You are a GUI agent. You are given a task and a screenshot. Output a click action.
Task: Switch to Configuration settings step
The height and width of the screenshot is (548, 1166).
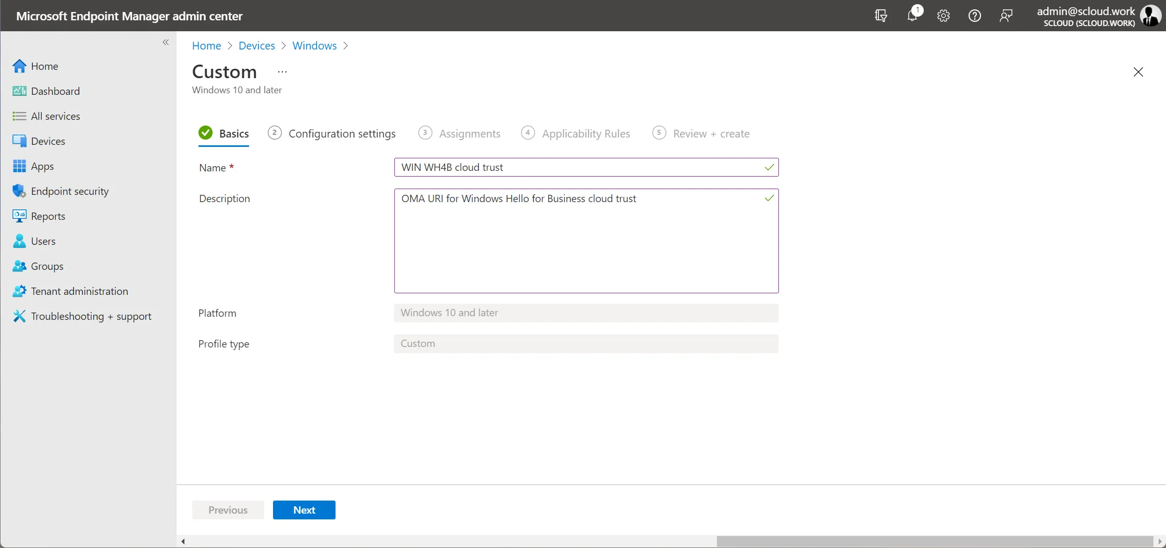click(x=332, y=134)
